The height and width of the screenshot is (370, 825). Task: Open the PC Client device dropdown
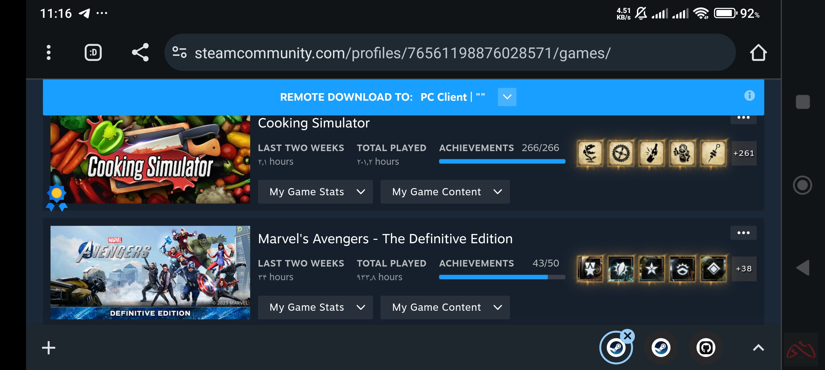click(507, 97)
